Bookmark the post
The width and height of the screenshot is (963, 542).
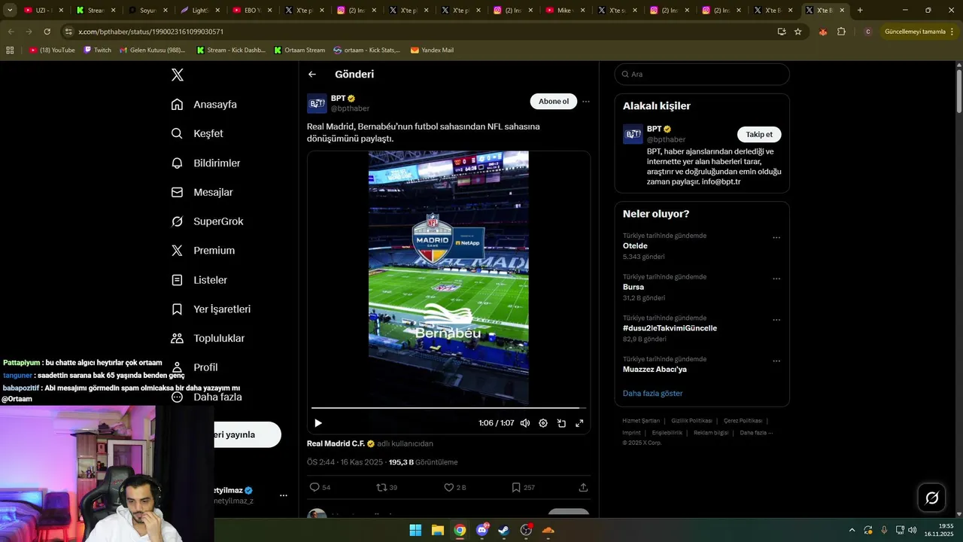pyautogui.click(x=516, y=487)
